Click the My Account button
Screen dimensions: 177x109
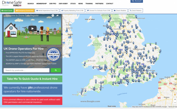coord(137,1)
